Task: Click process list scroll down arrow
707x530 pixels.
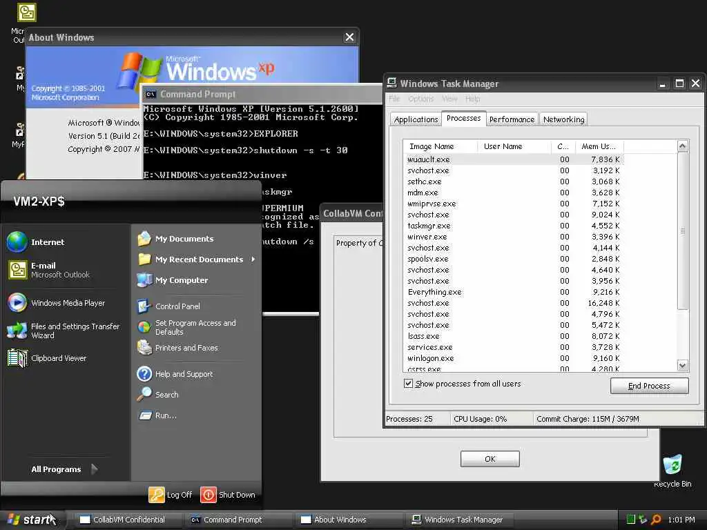Action: 683,366
